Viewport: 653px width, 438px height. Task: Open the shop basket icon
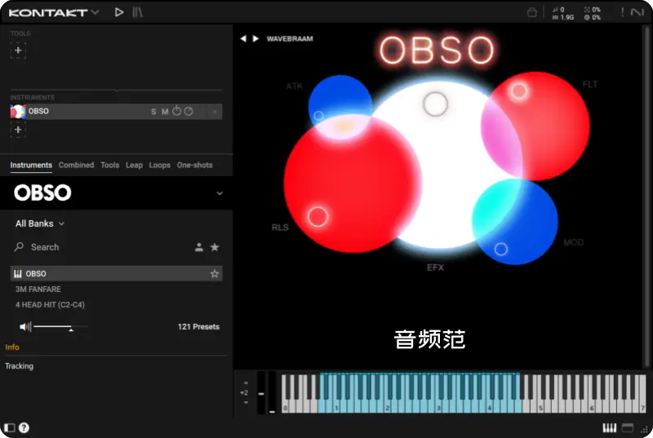coord(531,12)
